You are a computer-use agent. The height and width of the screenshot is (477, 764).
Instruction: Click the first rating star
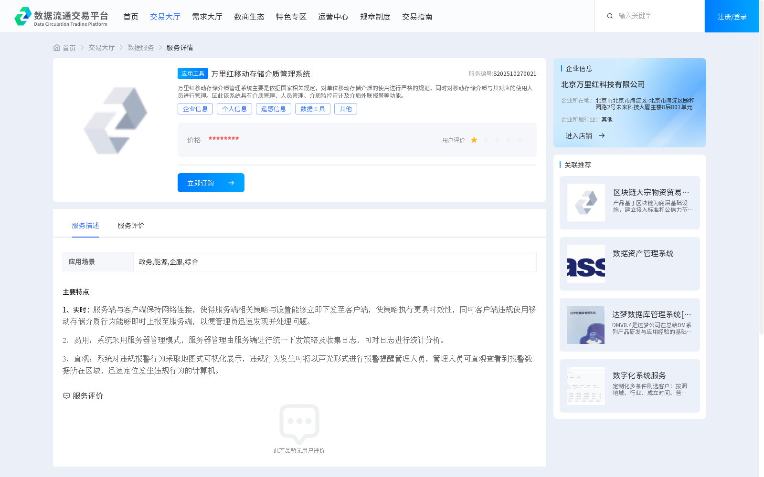point(474,140)
